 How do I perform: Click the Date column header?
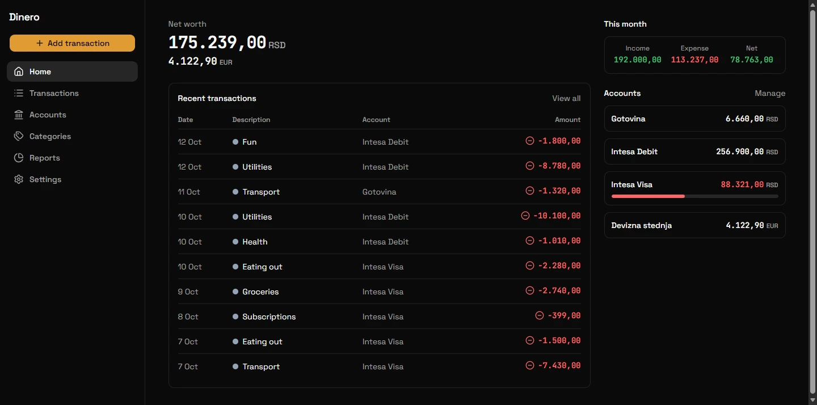coord(186,120)
